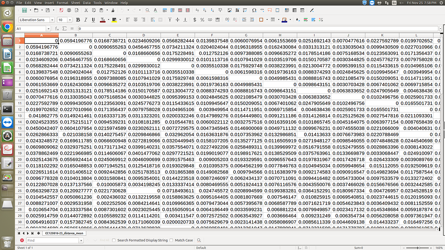Screen dimensions: 445x250
Task: Check the Match Case option
Action: (x=171, y=240)
